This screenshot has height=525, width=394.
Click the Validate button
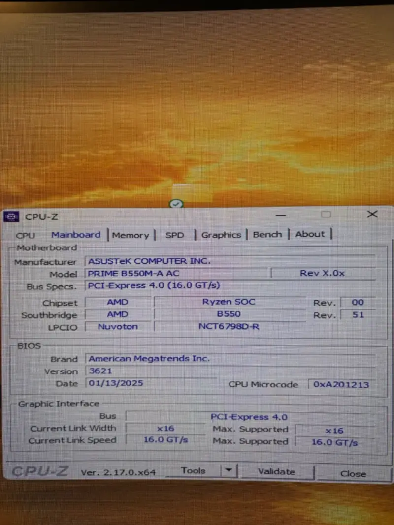click(277, 472)
